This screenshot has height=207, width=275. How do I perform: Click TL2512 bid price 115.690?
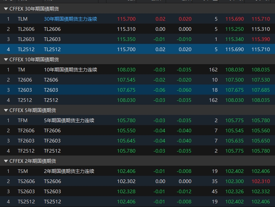(x=234, y=49)
